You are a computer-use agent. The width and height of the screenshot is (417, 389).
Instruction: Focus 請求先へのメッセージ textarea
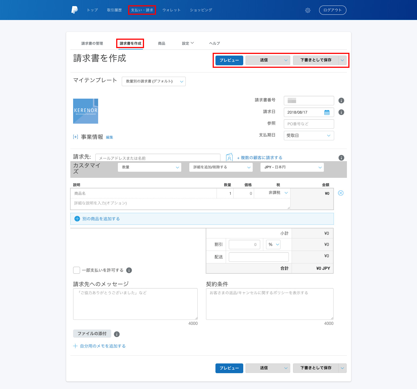coord(135,304)
